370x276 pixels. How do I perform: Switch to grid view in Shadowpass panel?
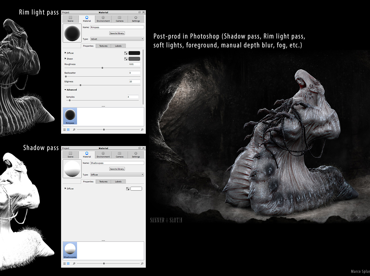click(68, 264)
